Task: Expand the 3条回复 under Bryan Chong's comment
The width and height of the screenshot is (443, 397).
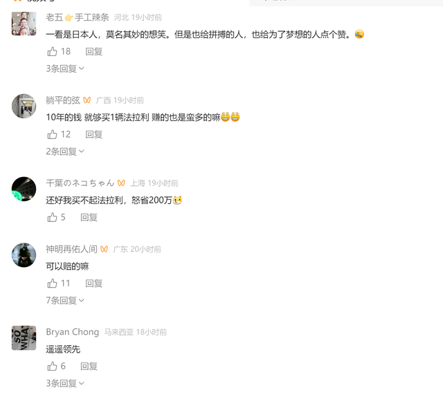Action: pyautogui.click(x=65, y=383)
